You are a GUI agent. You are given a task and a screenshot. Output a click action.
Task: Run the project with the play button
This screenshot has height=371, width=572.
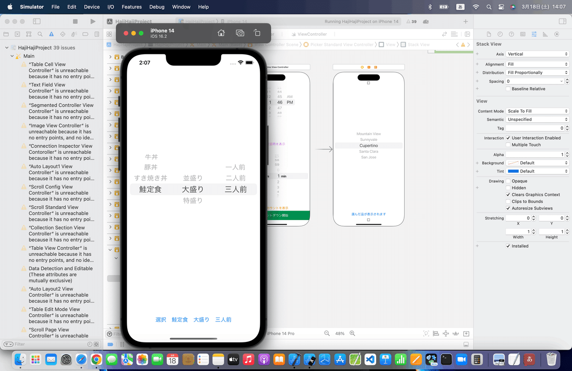[x=92, y=21]
